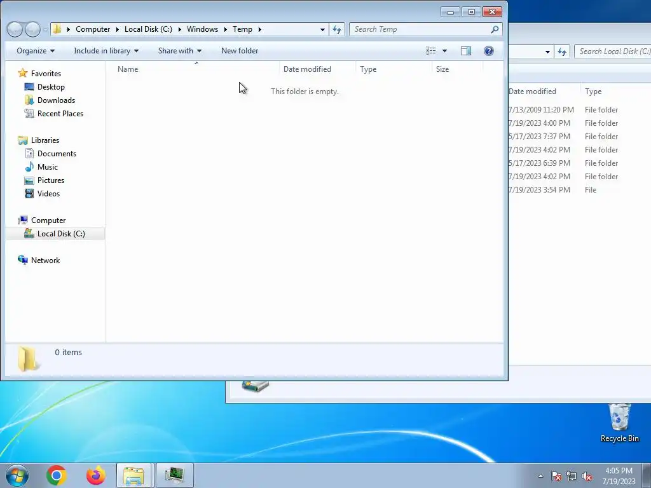Open the address bar history dropdown
651x488 pixels.
click(322, 29)
